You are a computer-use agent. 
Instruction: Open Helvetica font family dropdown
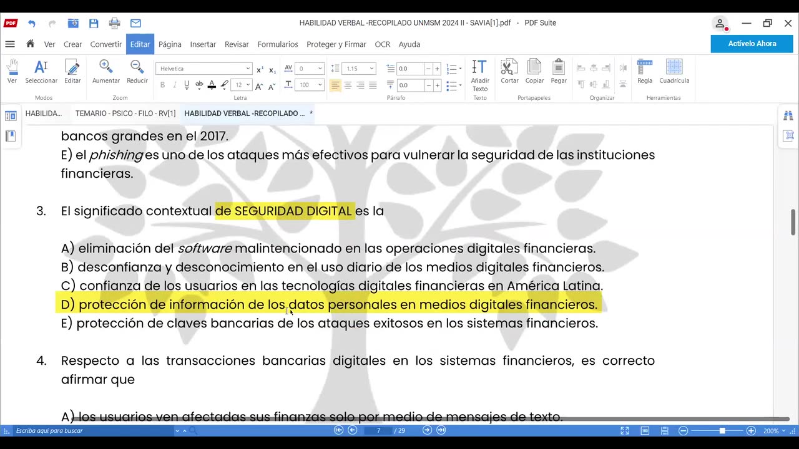[x=248, y=69]
